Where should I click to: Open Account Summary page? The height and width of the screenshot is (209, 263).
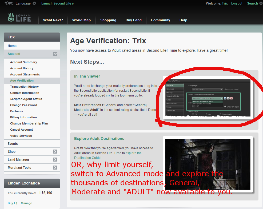click(23, 62)
